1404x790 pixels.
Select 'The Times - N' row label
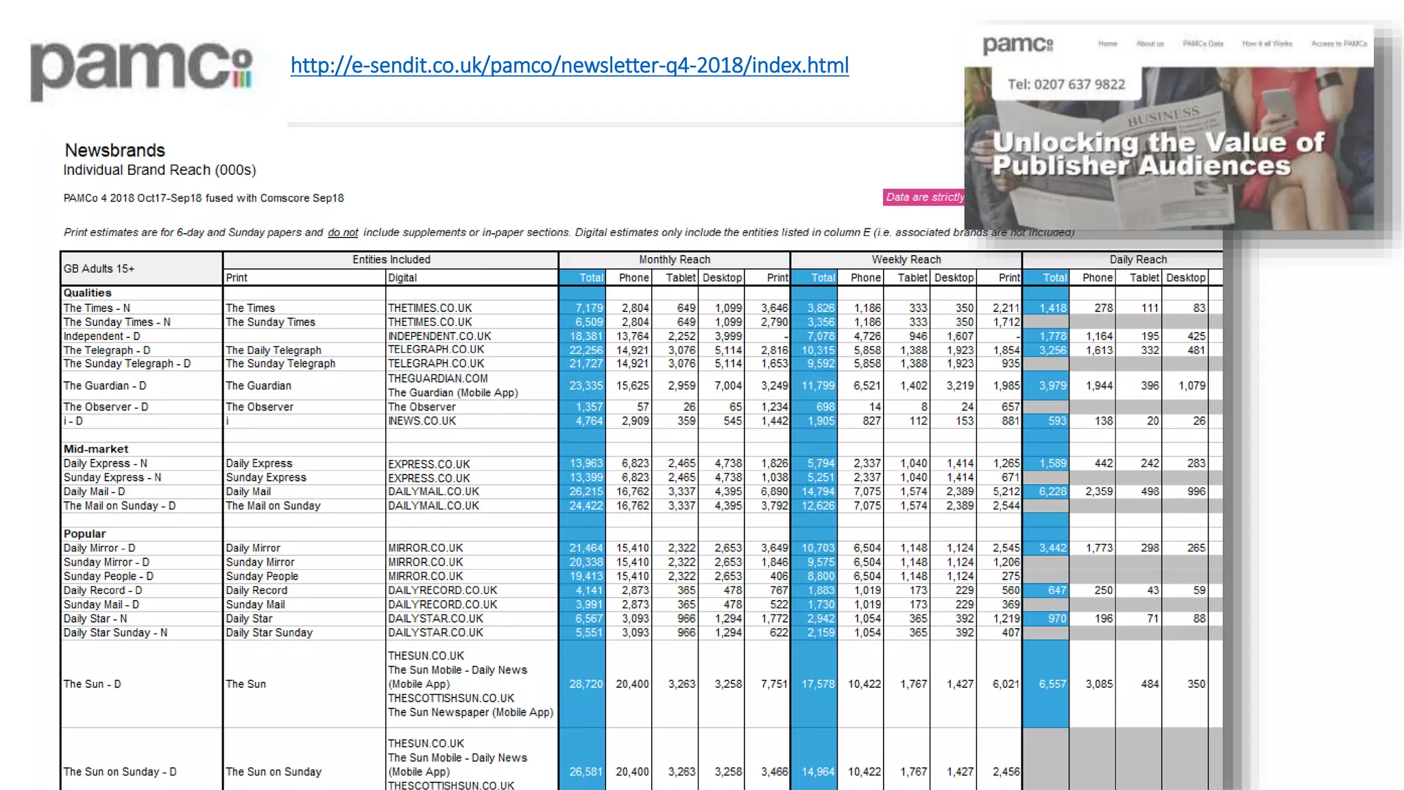pyautogui.click(x=97, y=308)
